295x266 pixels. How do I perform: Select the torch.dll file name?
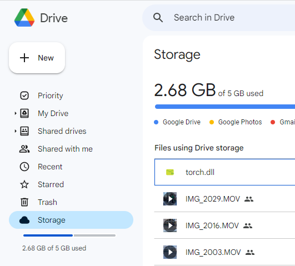coord(200,172)
